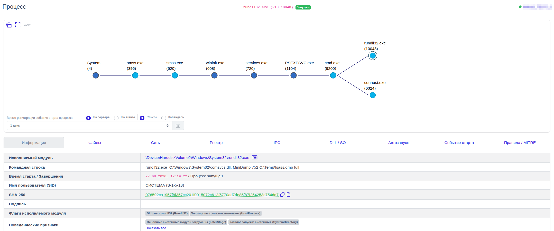The image size is (554, 231).
Task: Copy the SHA-256 hash
Action: pyautogui.click(x=282, y=195)
